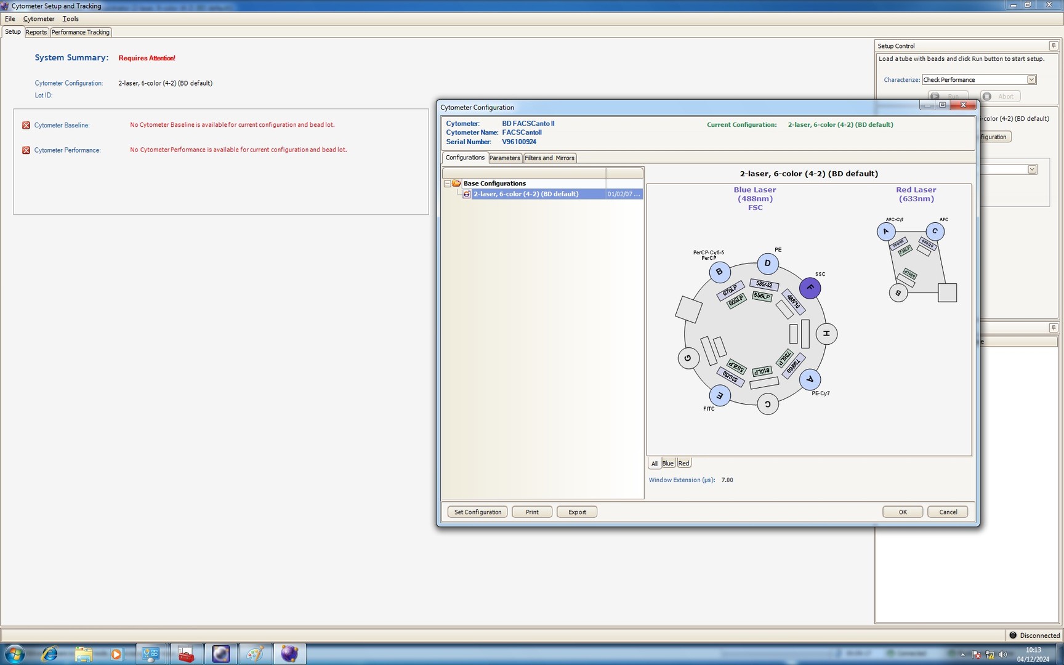Image resolution: width=1064 pixels, height=665 pixels.
Task: Select the All lasers view tab
Action: coord(655,464)
